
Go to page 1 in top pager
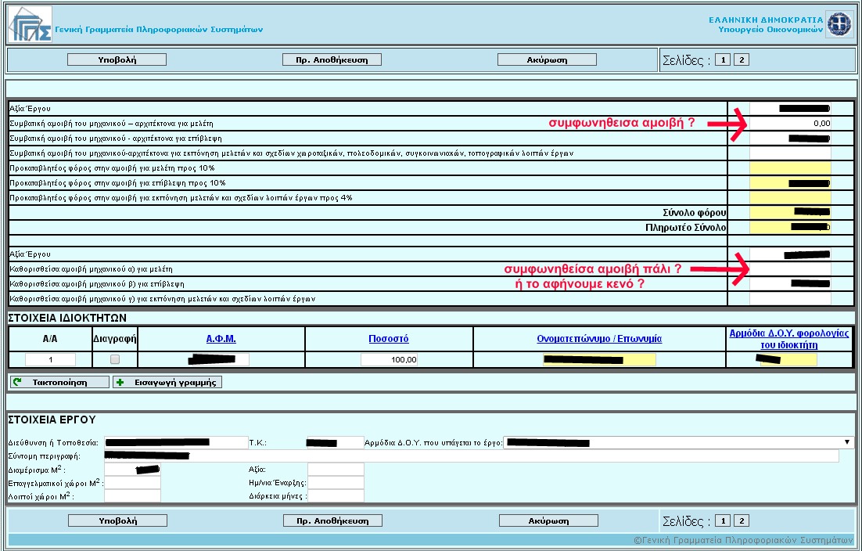[x=722, y=59]
